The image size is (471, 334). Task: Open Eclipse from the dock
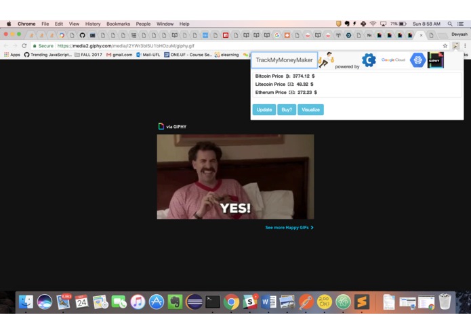[194, 302]
